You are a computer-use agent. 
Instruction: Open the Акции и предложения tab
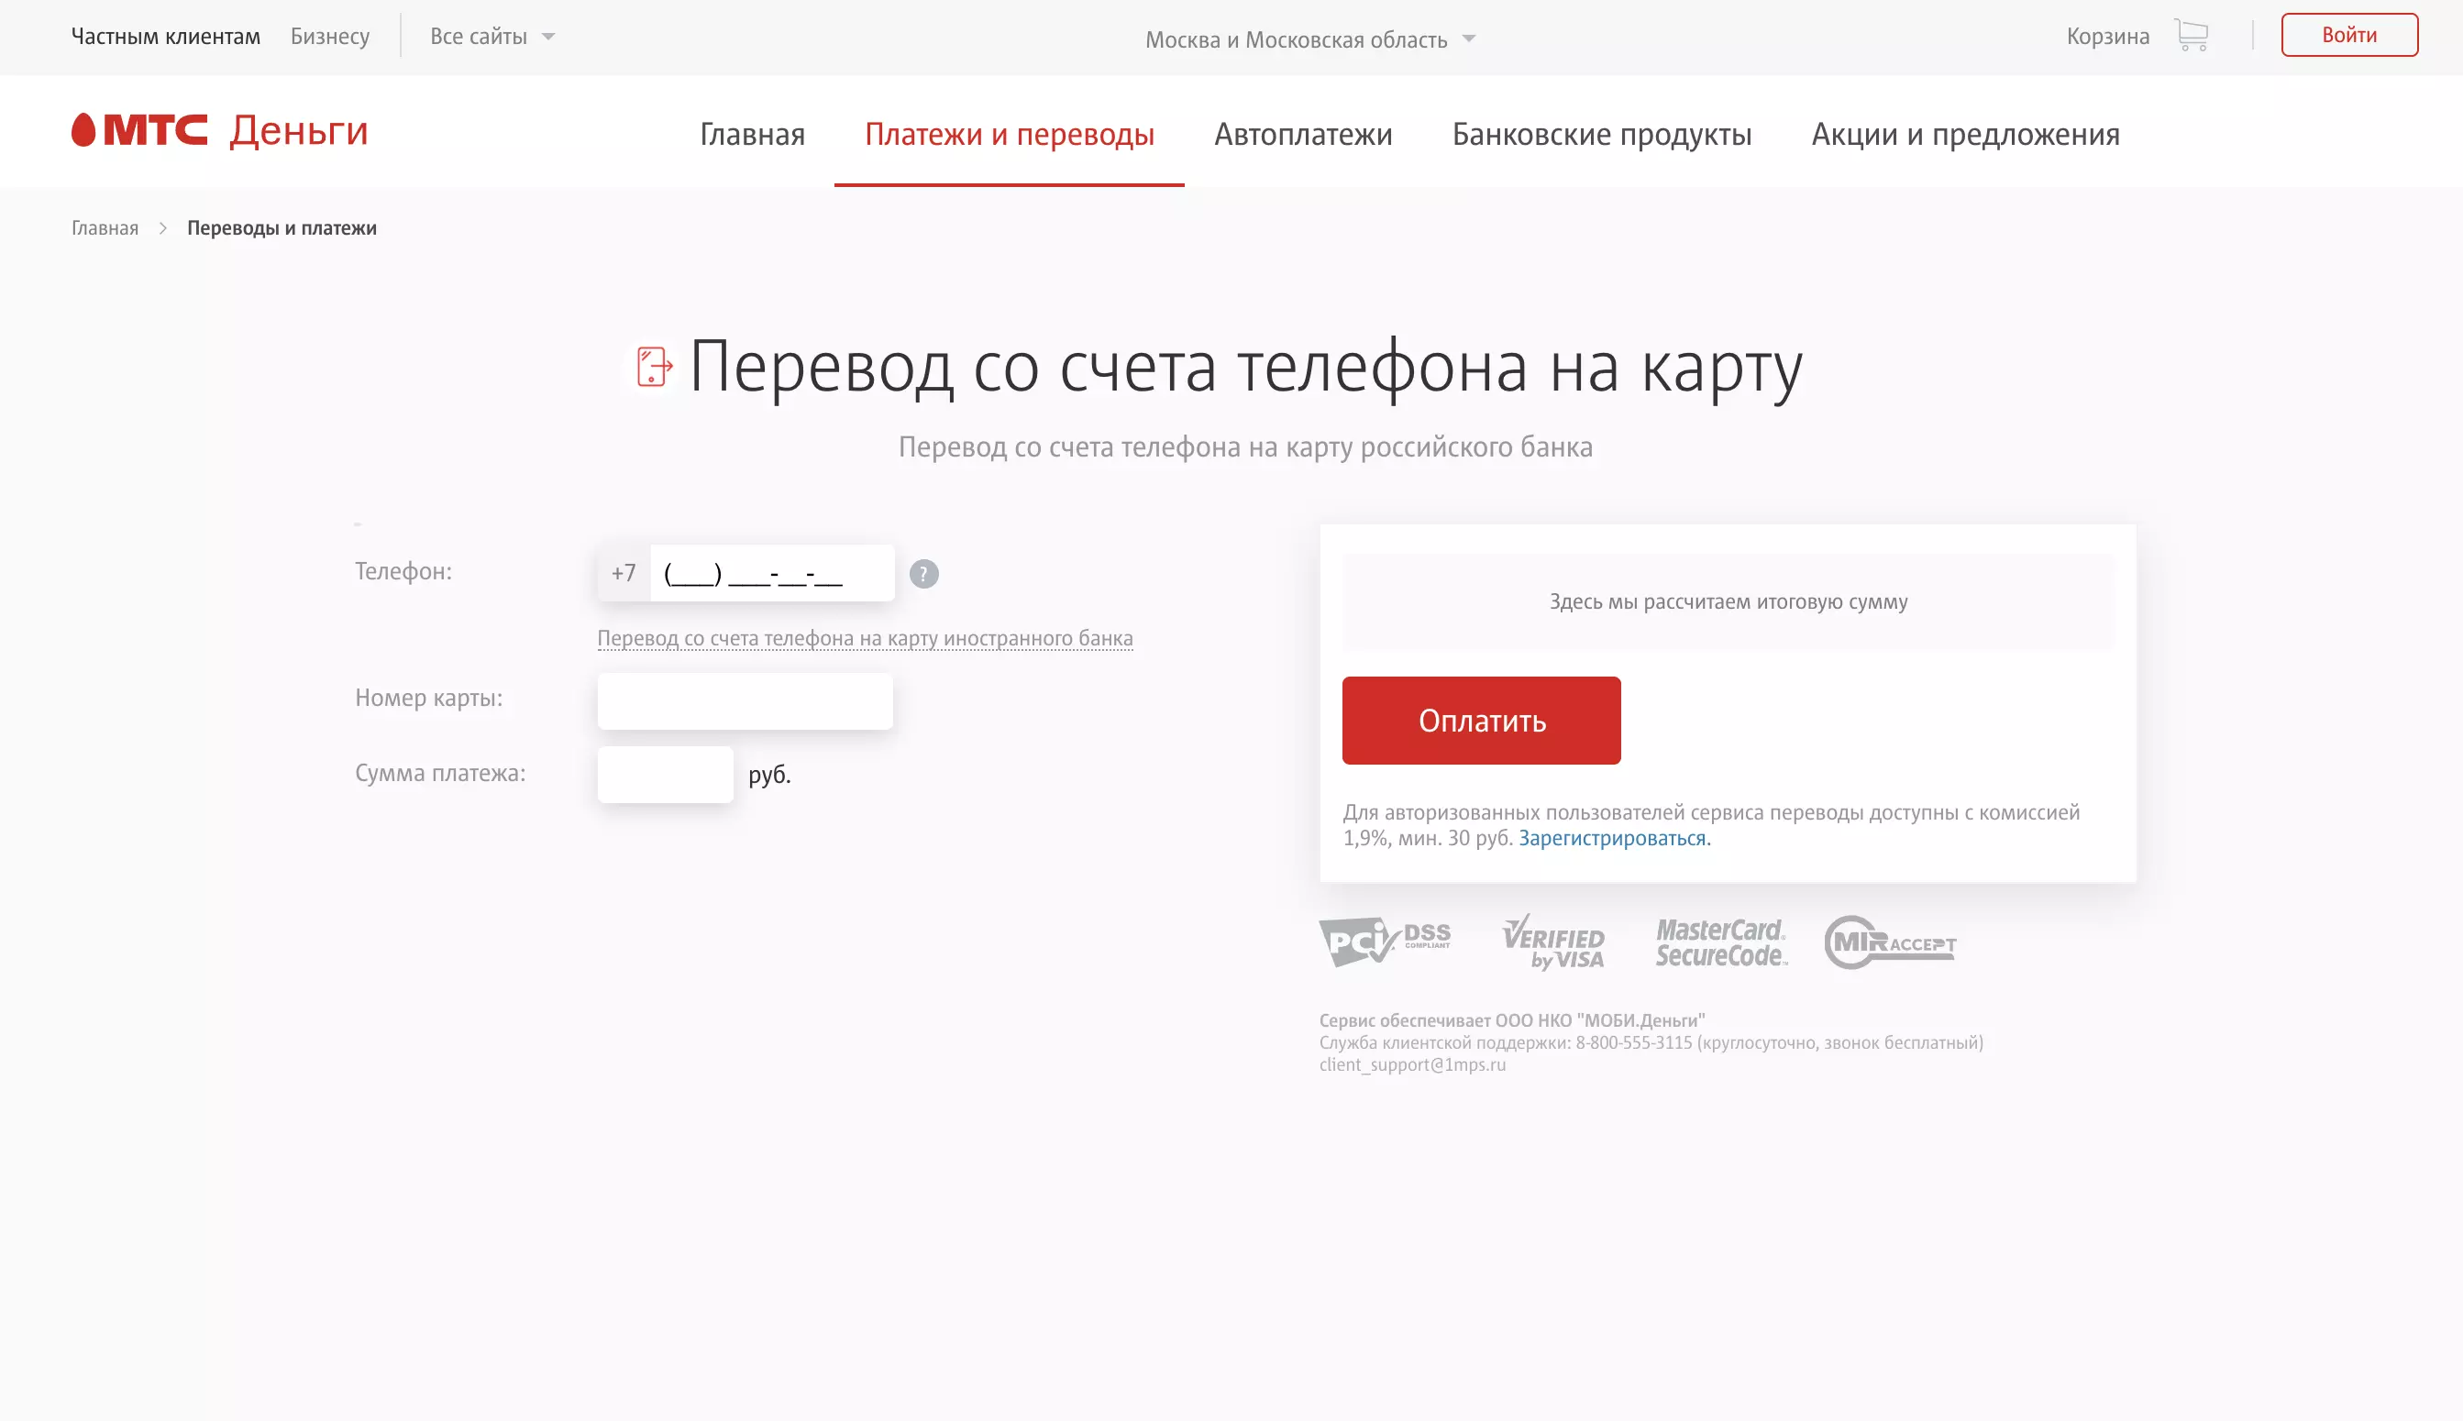[x=1965, y=134]
